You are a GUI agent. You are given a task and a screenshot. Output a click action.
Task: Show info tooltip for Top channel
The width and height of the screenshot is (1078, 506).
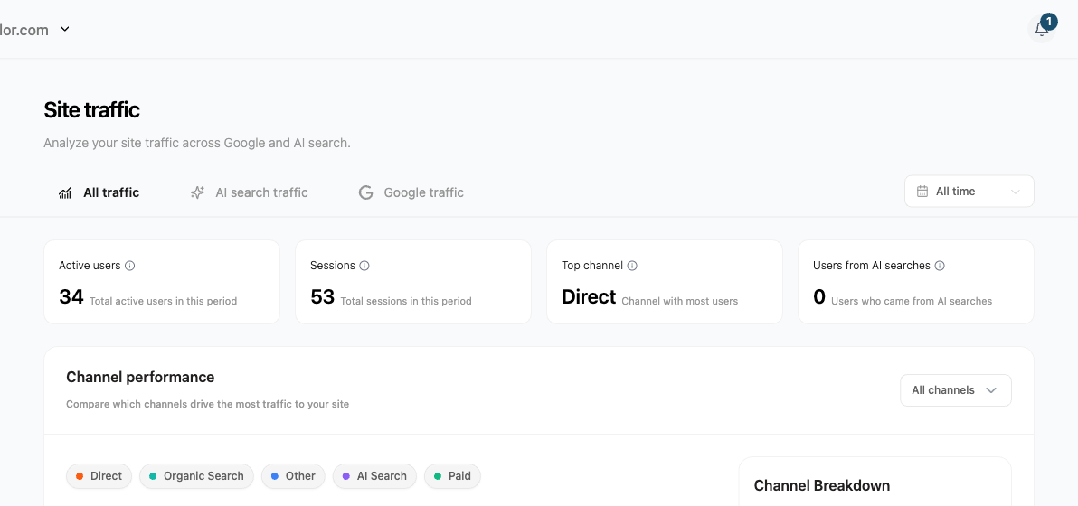(632, 266)
